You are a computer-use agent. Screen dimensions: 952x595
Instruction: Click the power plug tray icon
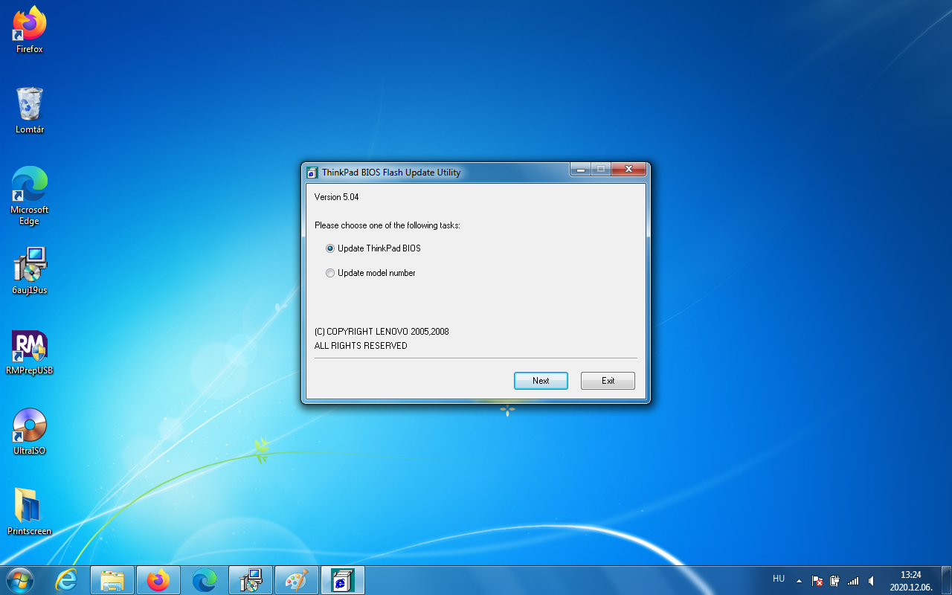point(834,581)
